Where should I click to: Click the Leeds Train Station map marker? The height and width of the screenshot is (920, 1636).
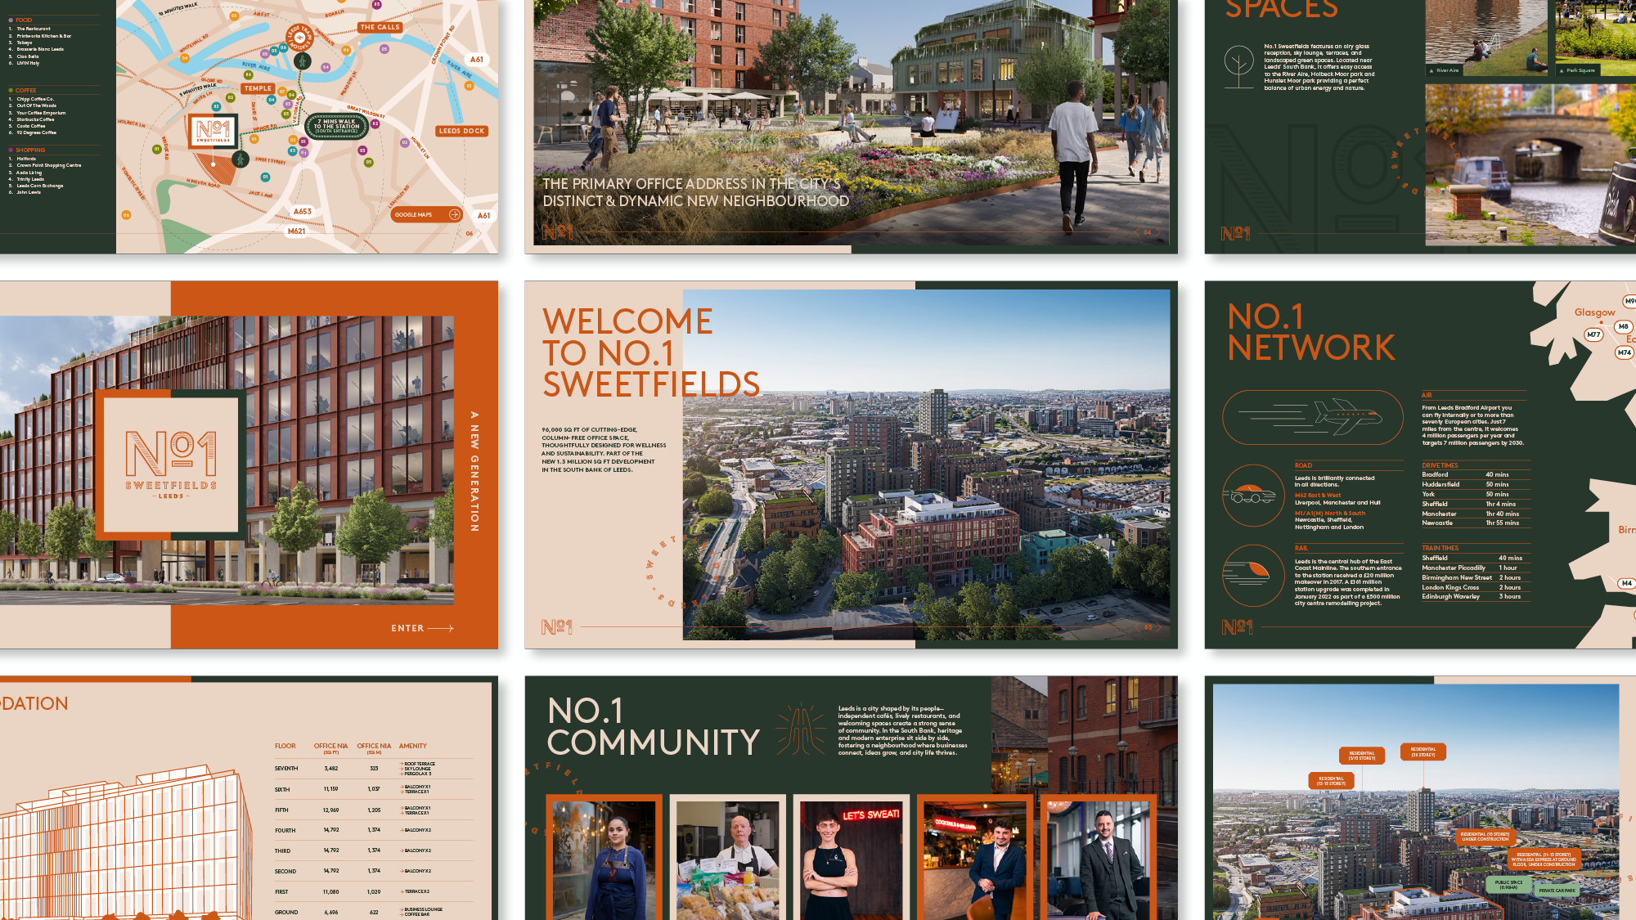click(x=299, y=38)
